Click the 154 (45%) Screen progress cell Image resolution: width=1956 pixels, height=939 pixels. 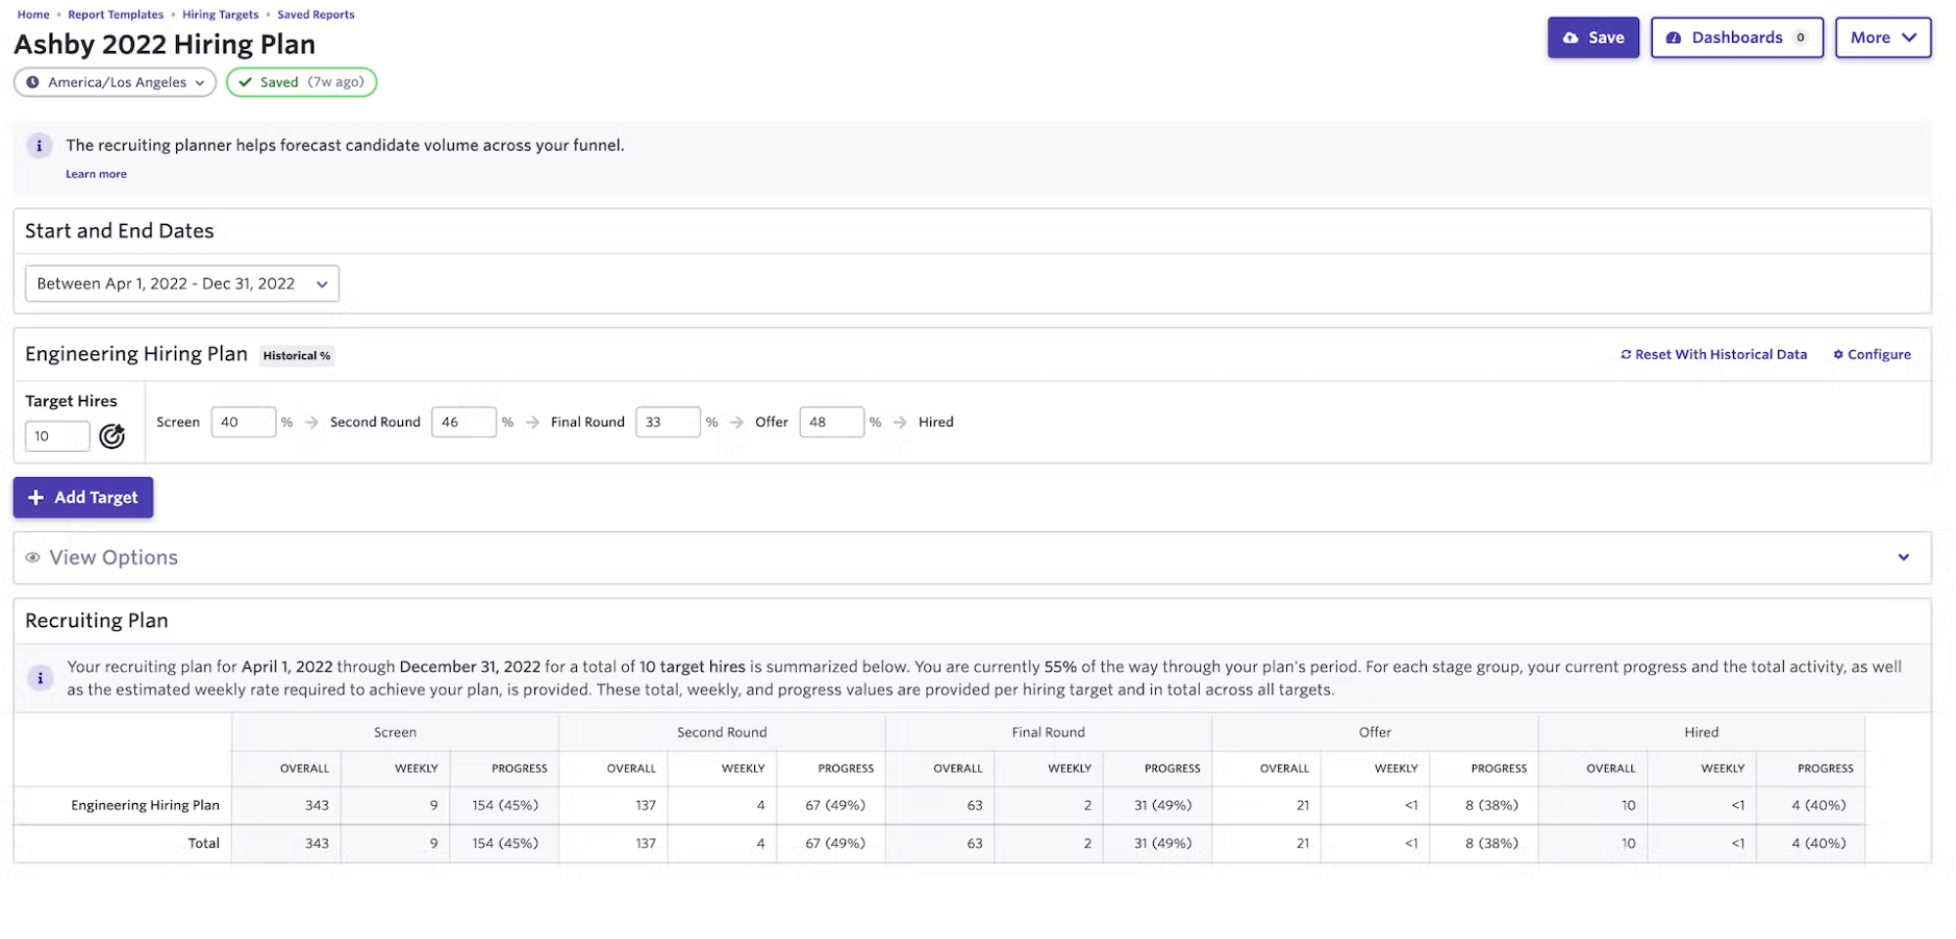[x=505, y=805]
